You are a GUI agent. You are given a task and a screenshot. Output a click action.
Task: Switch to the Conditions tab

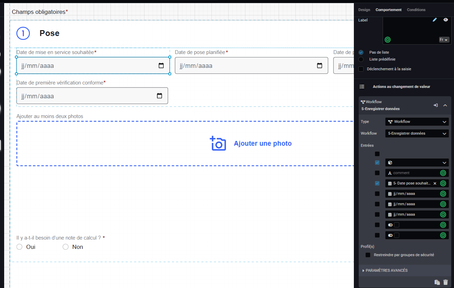click(416, 10)
